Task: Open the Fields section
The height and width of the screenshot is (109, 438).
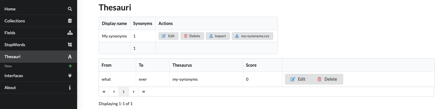Action: pos(38,33)
